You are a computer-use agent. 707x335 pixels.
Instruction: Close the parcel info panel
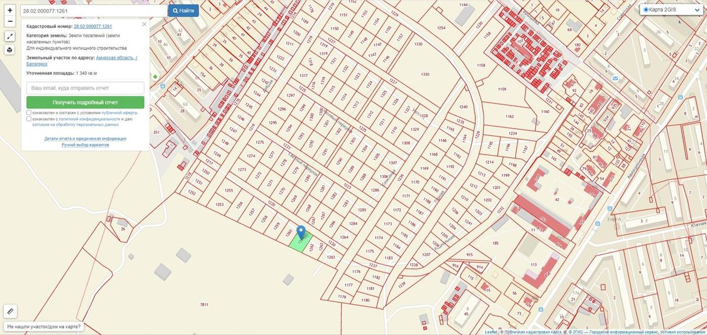(144, 25)
